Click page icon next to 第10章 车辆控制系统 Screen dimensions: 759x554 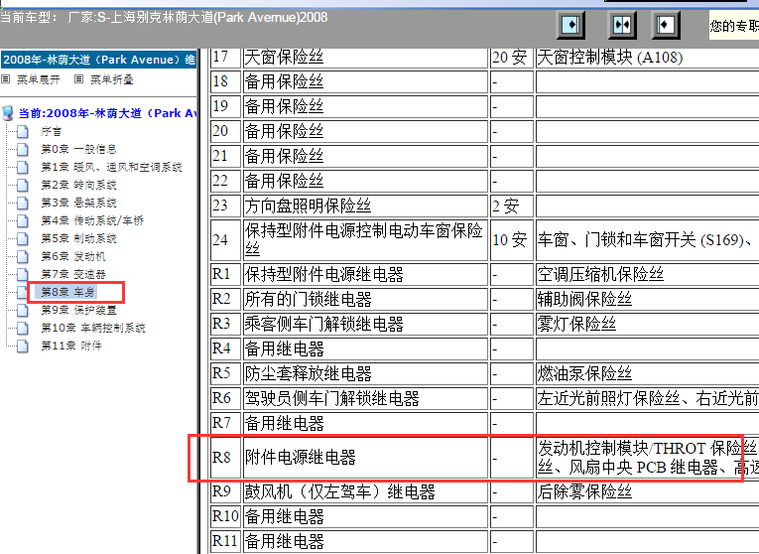tap(22, 328)
